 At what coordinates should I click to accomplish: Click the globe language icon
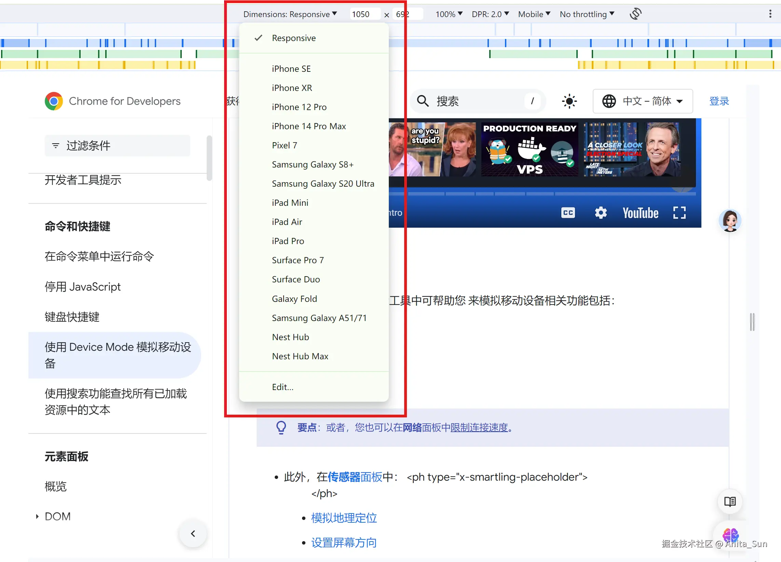click(x=608, y=101)
